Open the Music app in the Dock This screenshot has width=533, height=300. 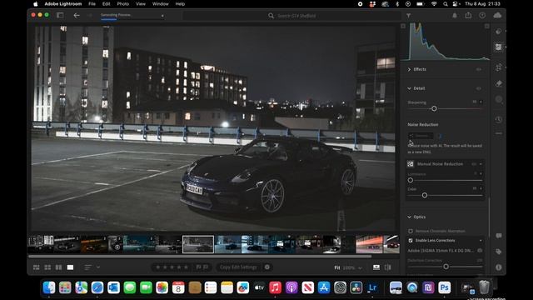click(275, 287)
